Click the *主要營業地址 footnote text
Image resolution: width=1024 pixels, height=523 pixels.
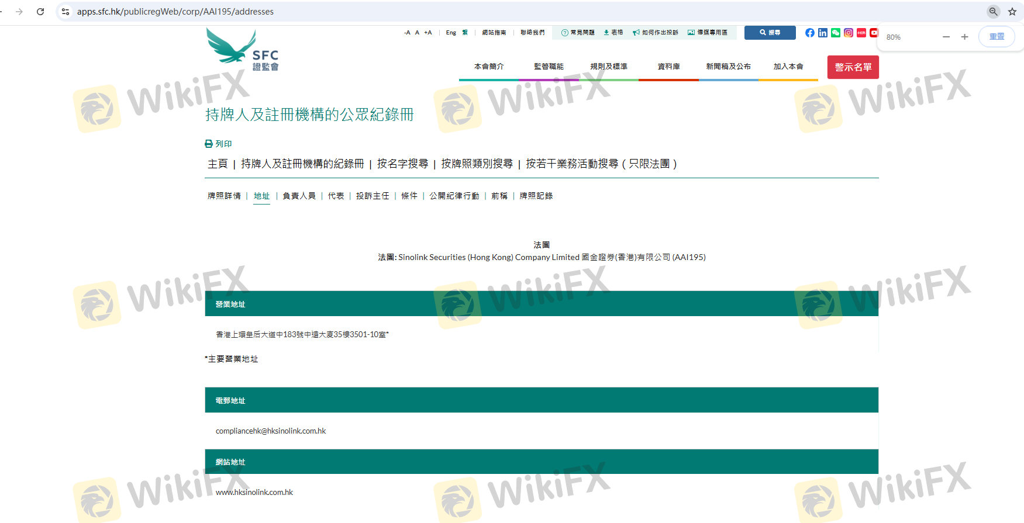(x=232, y=359)
